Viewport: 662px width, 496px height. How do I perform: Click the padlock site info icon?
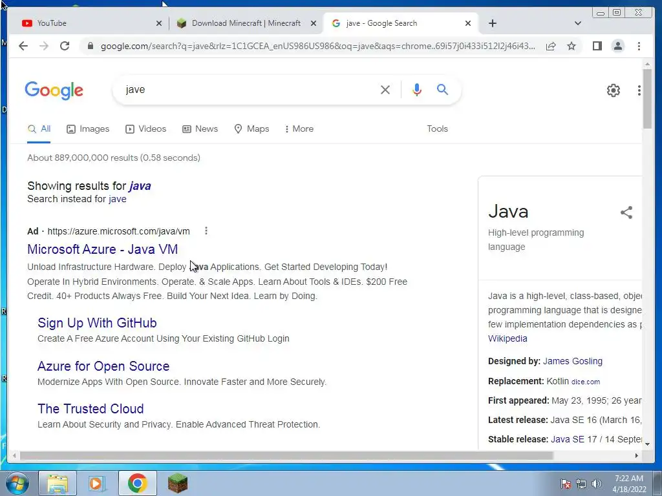click(x=90, y=46)
